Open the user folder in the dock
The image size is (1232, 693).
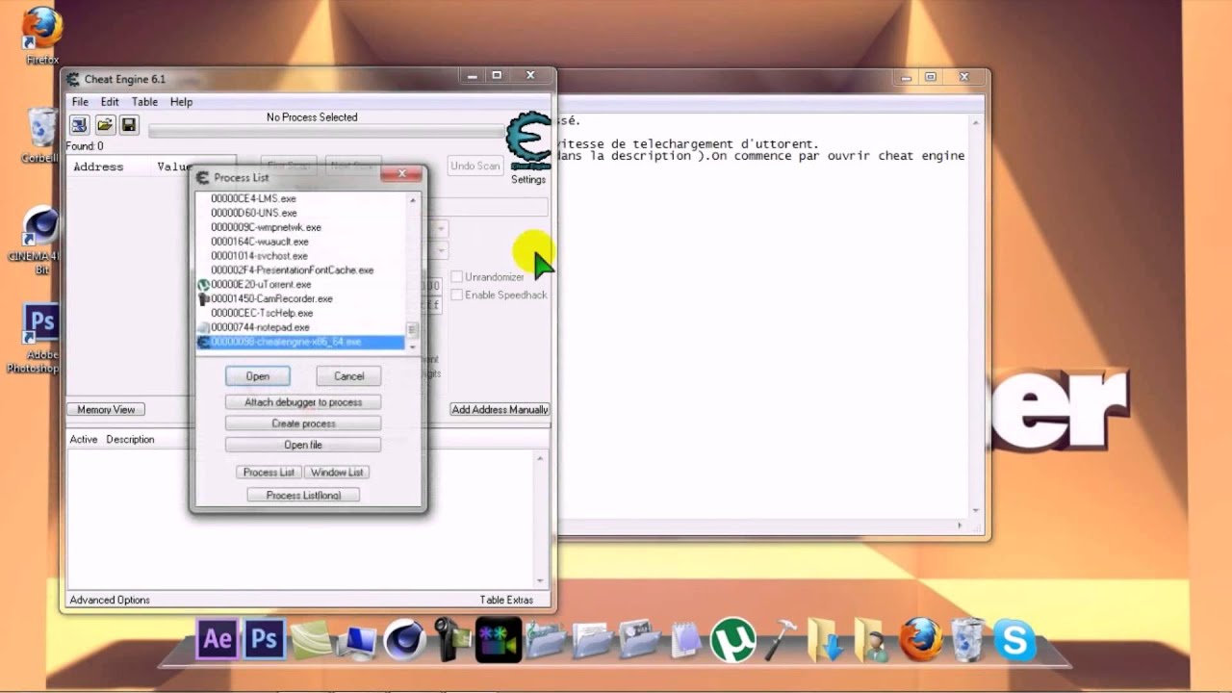[872, 641]
